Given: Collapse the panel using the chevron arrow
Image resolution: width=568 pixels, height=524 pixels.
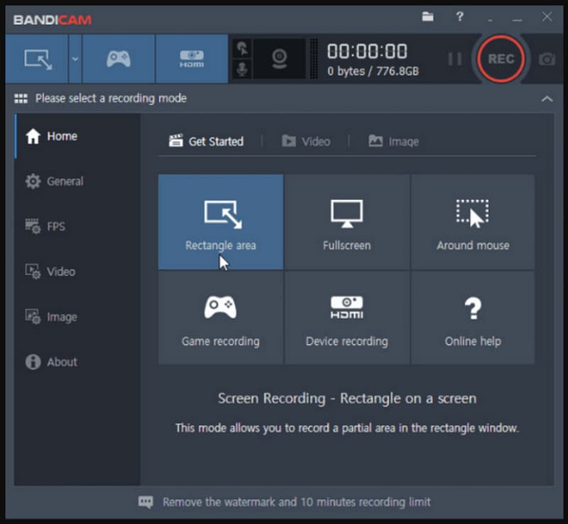Looking at the screenshot, I should coord(547,99).
